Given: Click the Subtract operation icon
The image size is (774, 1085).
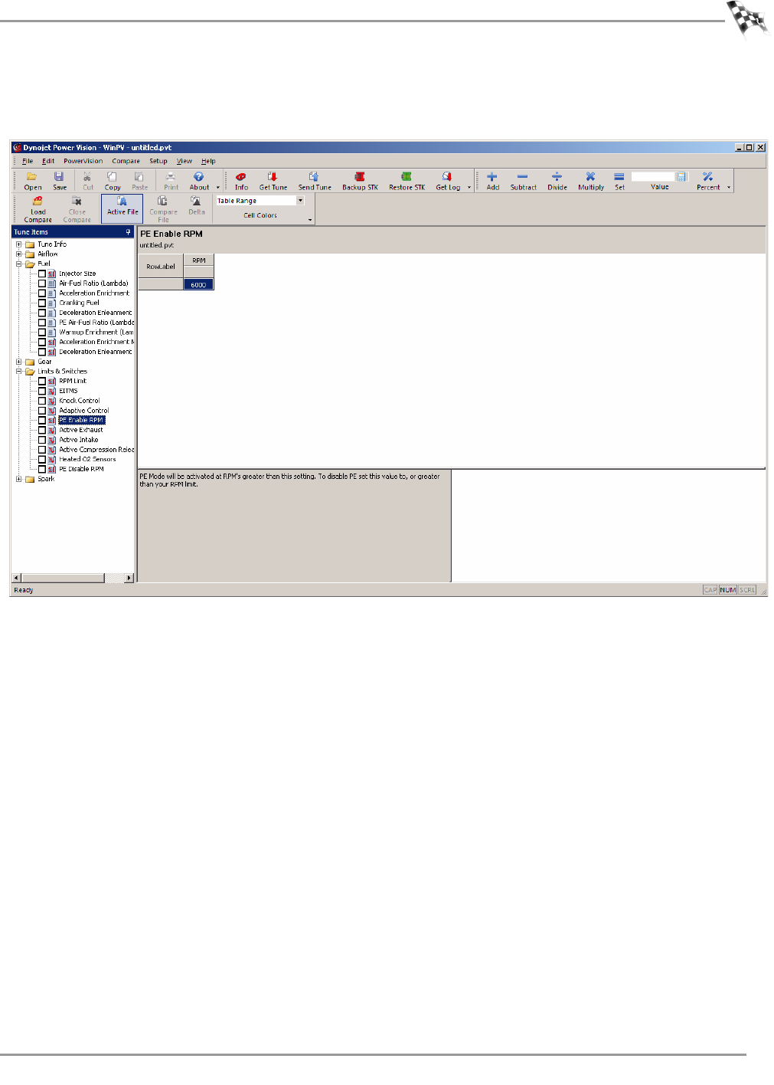Looking at the screenshot, I should pyautogui.click(x=523, y=181).
